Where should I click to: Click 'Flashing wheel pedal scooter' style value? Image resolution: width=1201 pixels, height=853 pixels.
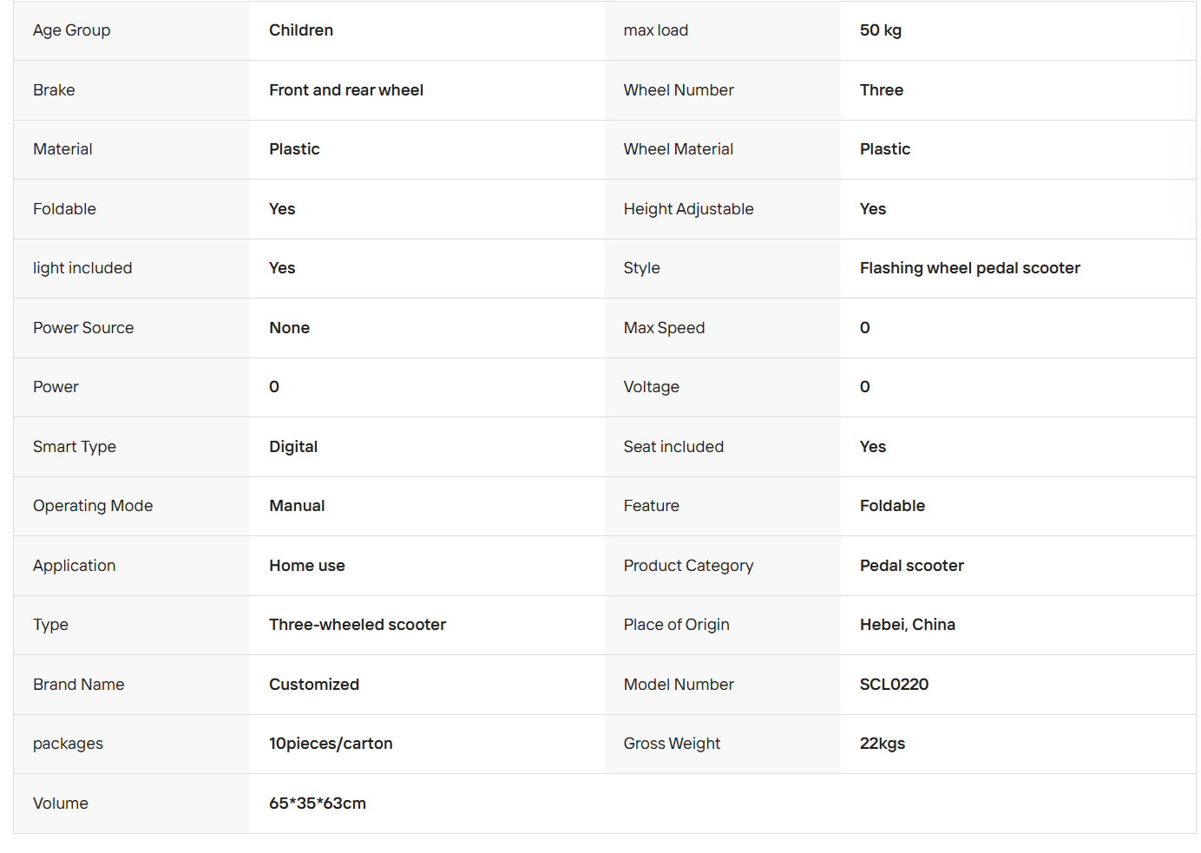coord(969,268)
